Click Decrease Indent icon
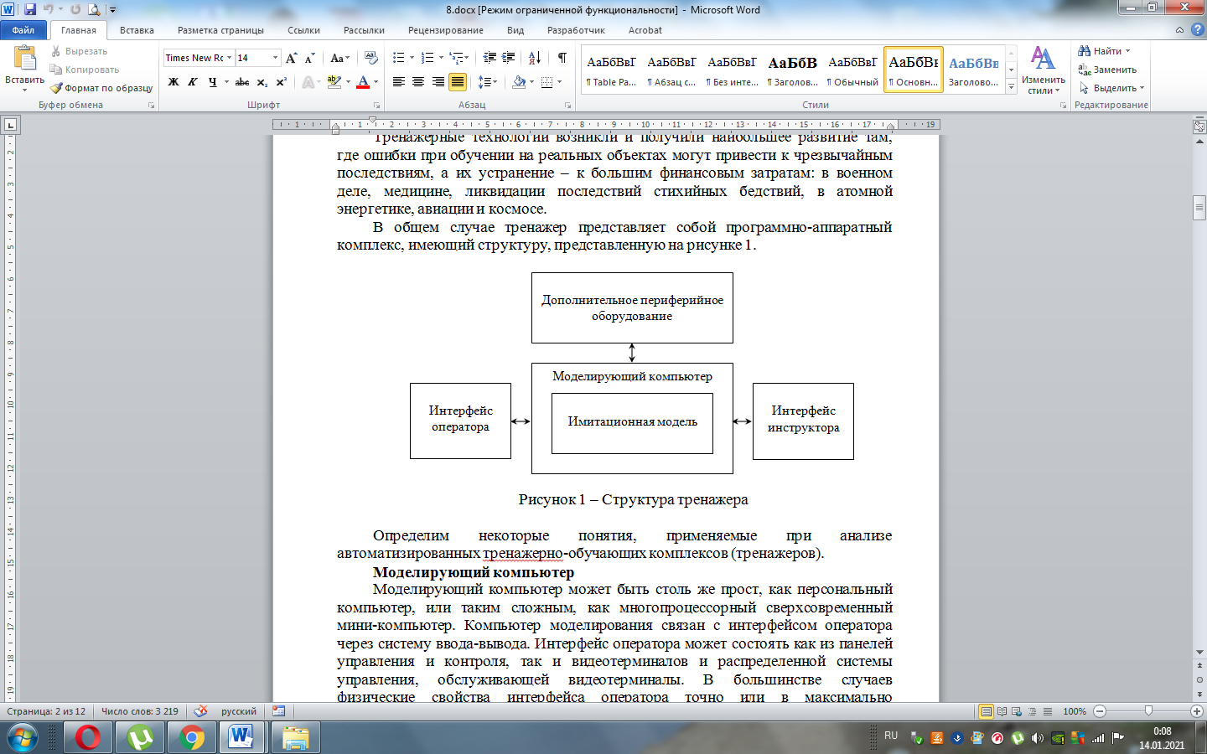Image resolution: width=1207 pixels, height=754 pixels. pyautogui.click(x=490, y=58)
